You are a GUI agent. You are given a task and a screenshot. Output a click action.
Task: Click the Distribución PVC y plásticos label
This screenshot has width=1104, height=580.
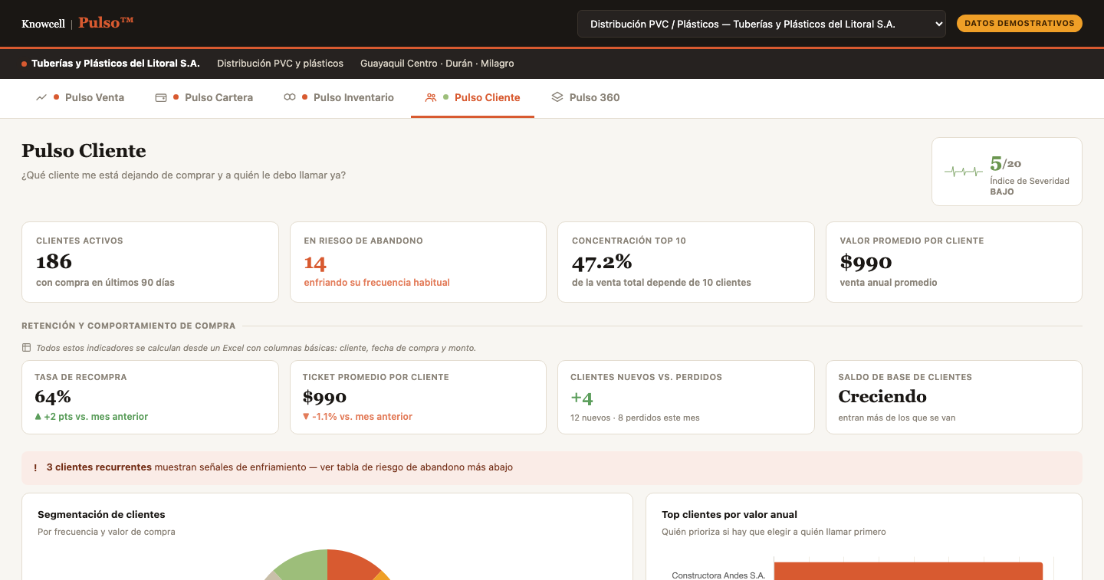pyautogui.click(x=280, y=64)
